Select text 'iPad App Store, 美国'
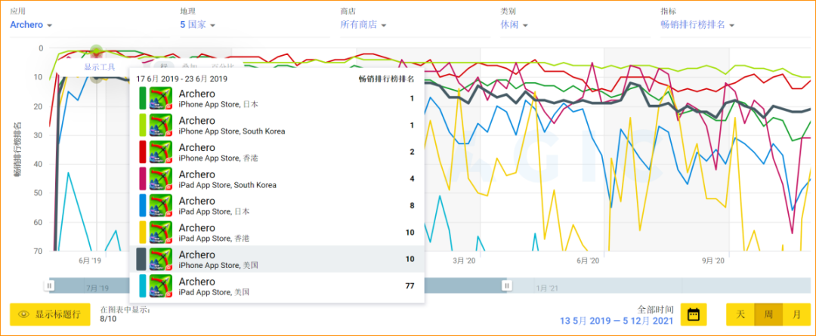 214,291
